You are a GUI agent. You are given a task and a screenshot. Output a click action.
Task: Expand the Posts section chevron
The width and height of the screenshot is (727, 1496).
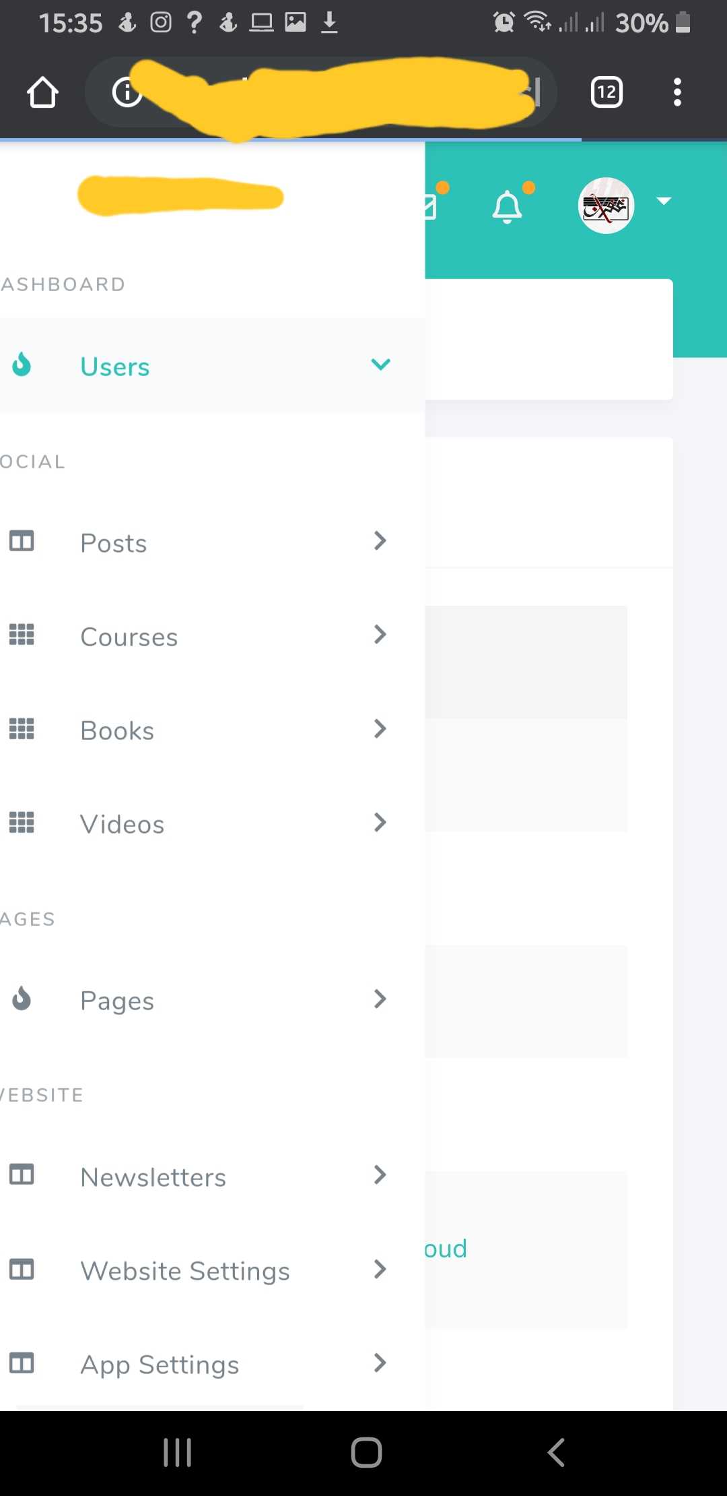pos(380,541)
